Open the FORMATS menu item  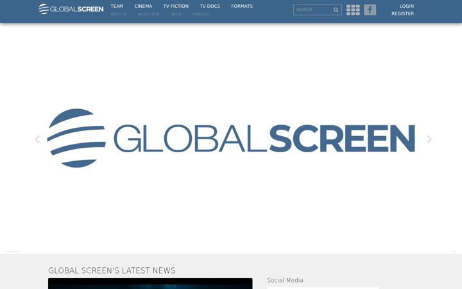coord(242,6)
